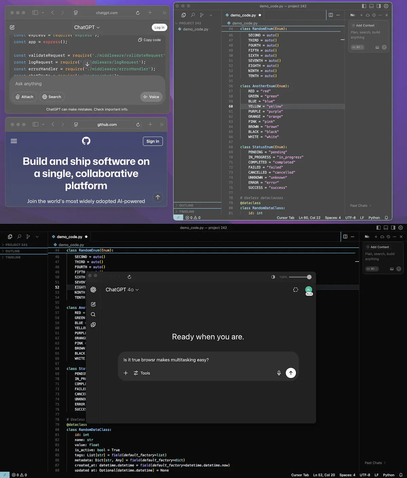The image size is (407, 478).
Task: Open the ChatGPT 4o model dropdown in the popup
Action: [122, 290]
